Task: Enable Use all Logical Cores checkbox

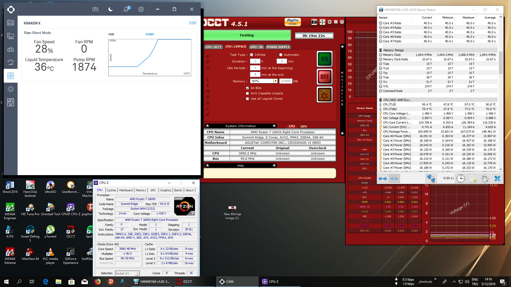Action: pyautogui.click(x=247, y=99)
